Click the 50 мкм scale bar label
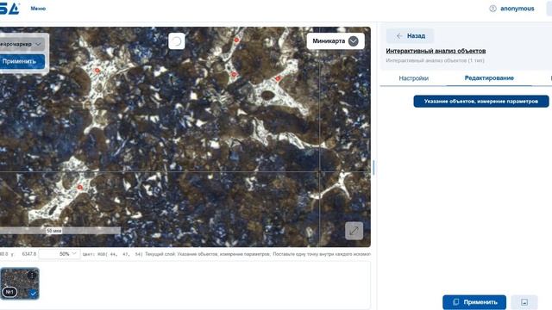Screen dimensions: 552x310 coord(54,231)
